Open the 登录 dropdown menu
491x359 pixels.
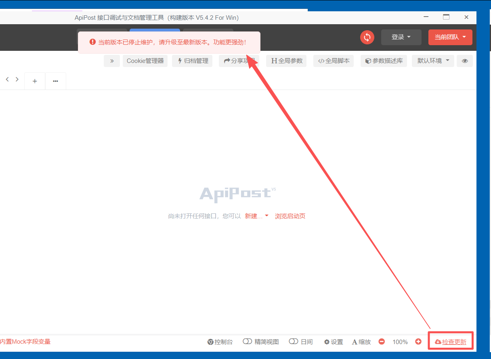401,37
